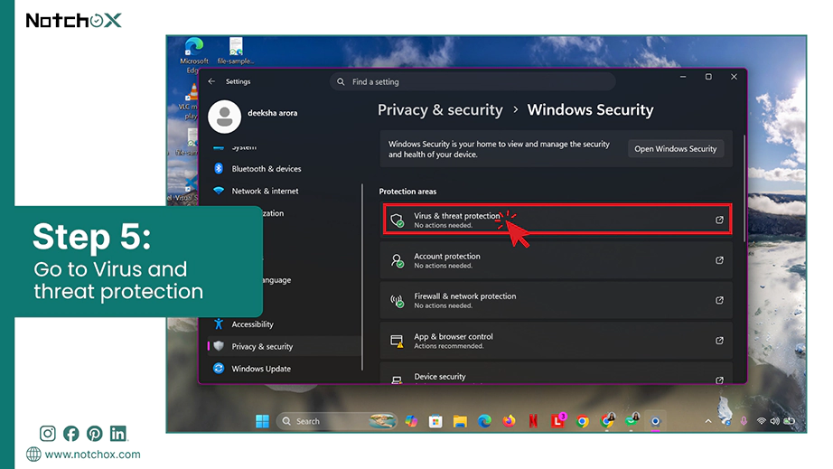Viewport: 833px width, 469px height.
Task: Click the external-link icon for Device security
Action: tap(719, 380)
